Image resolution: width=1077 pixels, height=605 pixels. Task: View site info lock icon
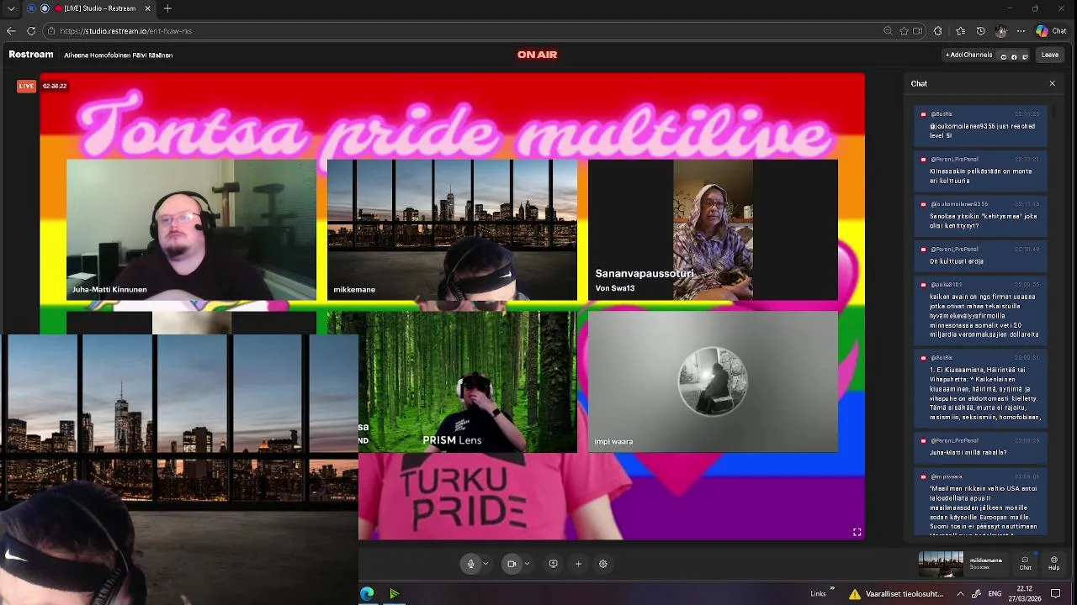pyautogui.click(x=51, y=31)
